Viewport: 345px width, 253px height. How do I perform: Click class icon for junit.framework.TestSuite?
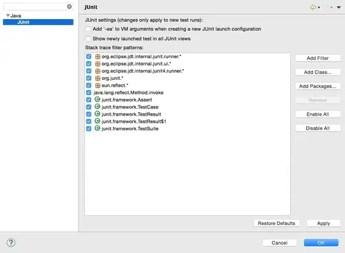tap(97, 128)
